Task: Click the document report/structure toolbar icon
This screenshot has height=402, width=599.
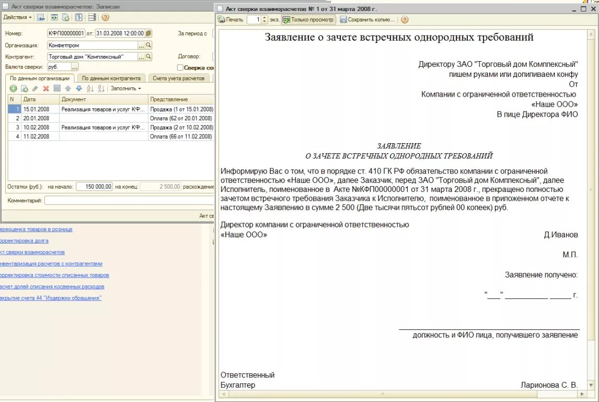Action: 79,17
